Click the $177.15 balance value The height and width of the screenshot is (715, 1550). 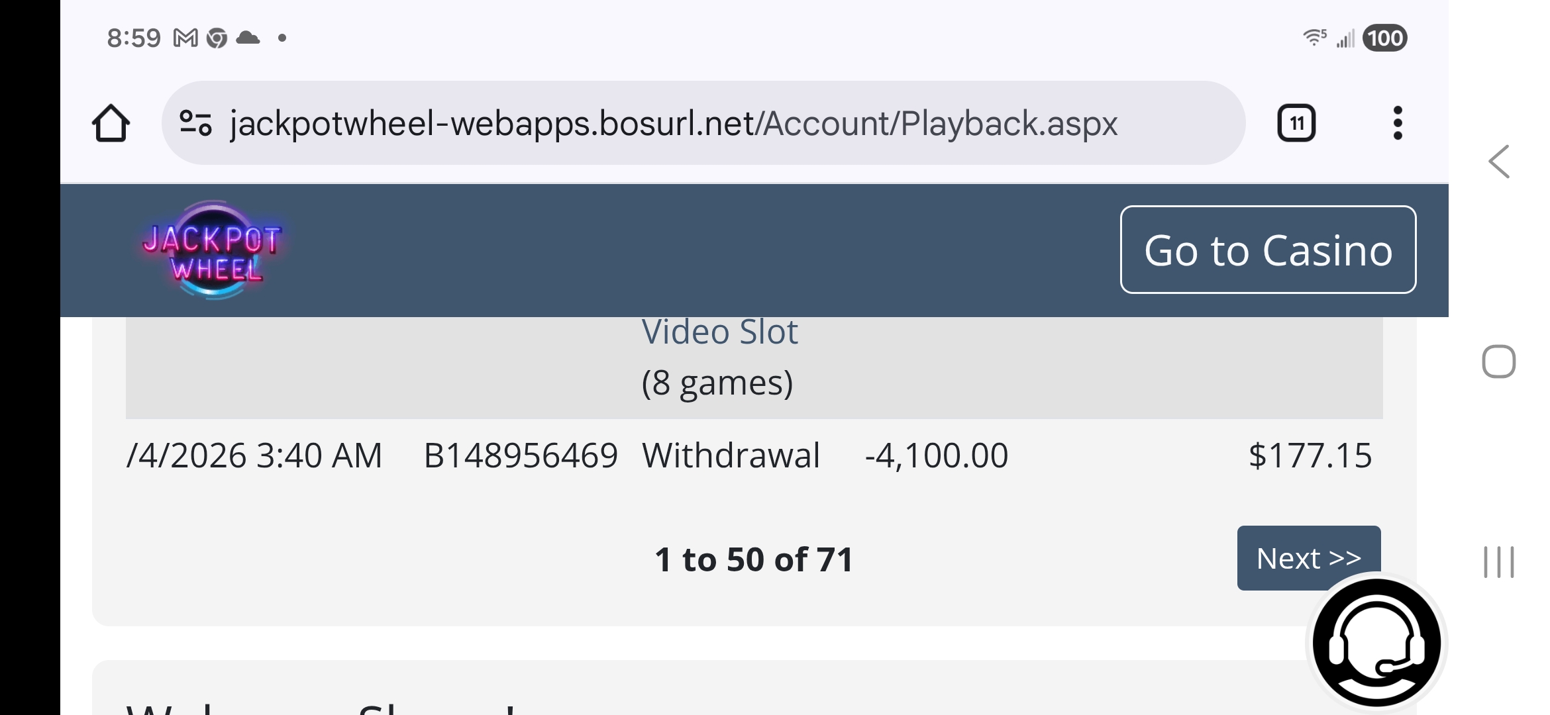click(x=1310, y=455)
